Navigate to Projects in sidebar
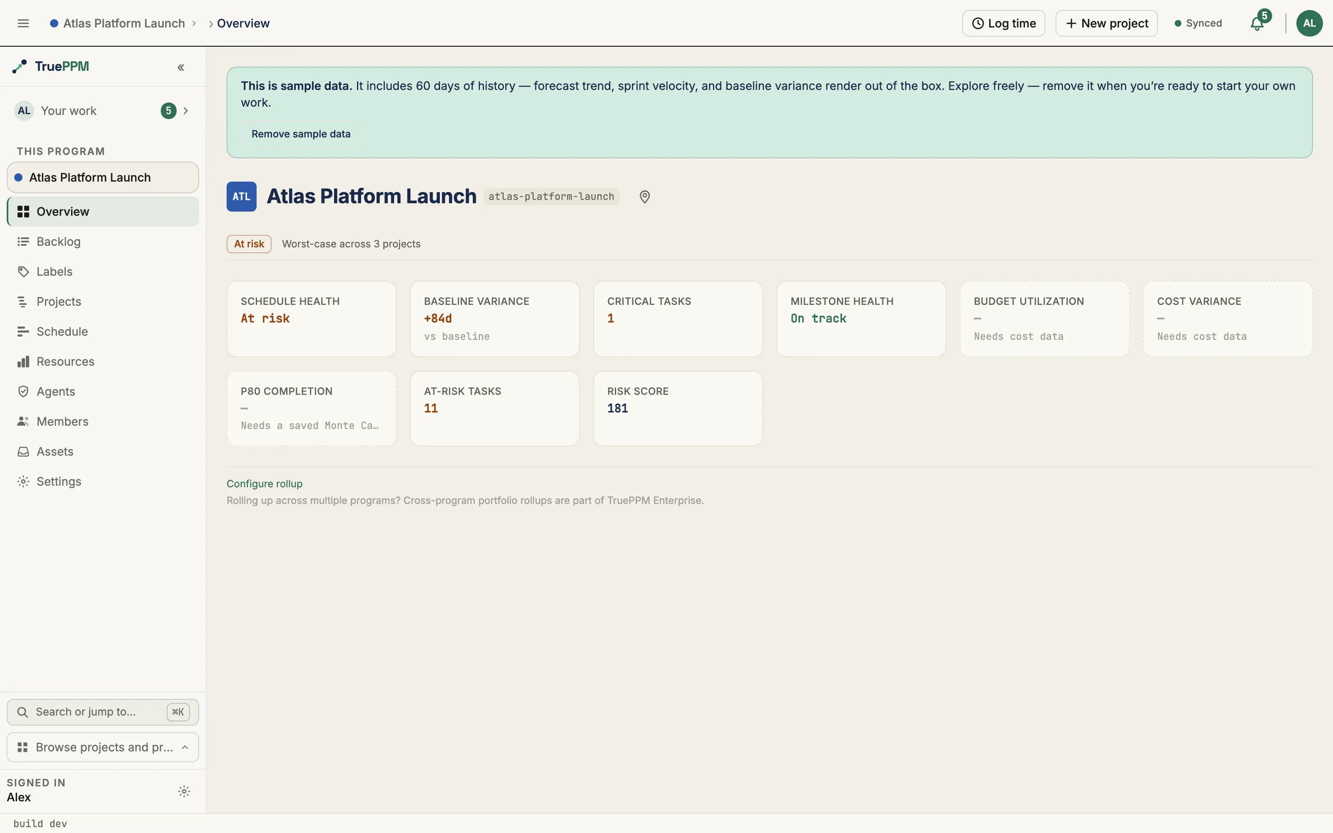Viewport: 1333px width, 833px height. click(x=103, y=302)
